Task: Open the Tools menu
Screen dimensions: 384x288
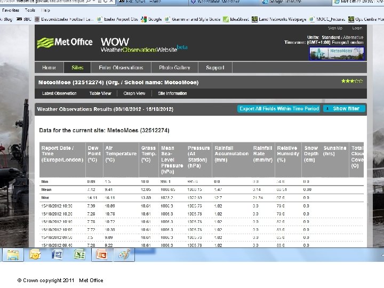Action: click(x=30, y=10)
